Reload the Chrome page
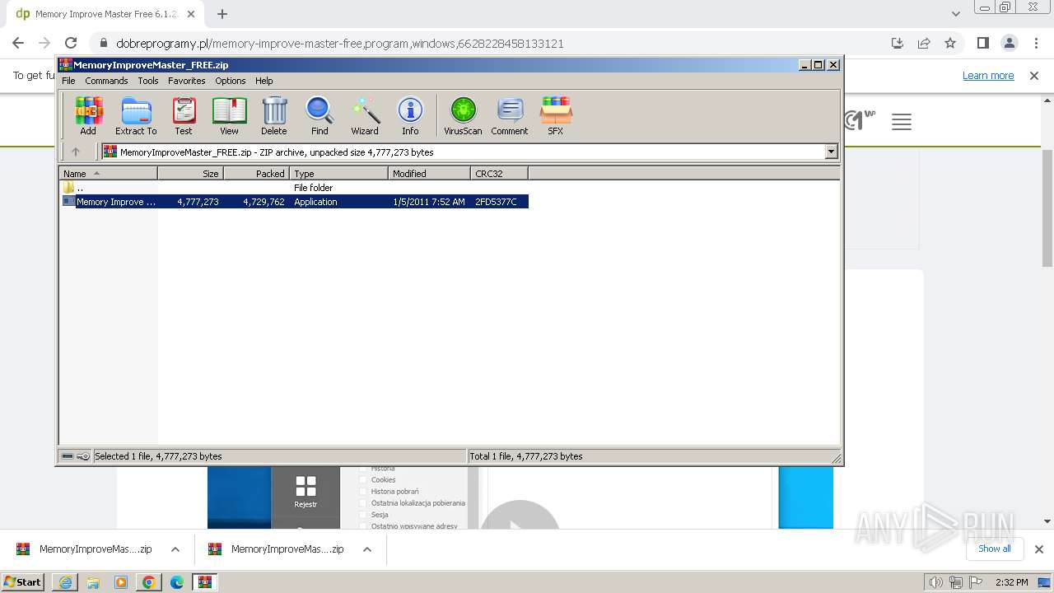The width and height of the screenshot is (1054, 593). 71,43
